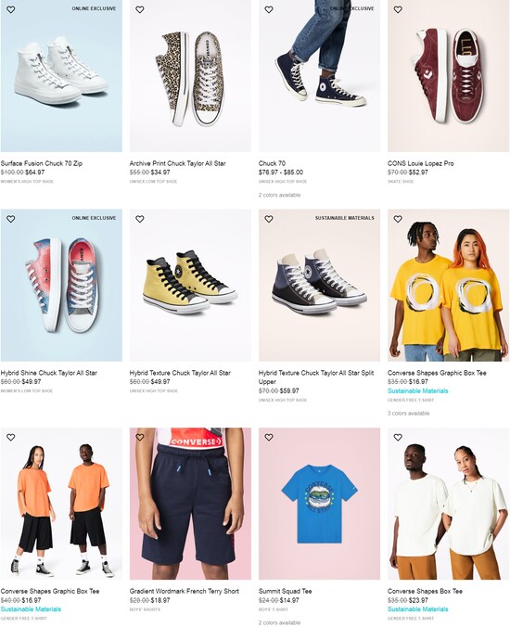Heart the yellow Hybrid Texture high top
Screen dimensions: 510x627
139,219
